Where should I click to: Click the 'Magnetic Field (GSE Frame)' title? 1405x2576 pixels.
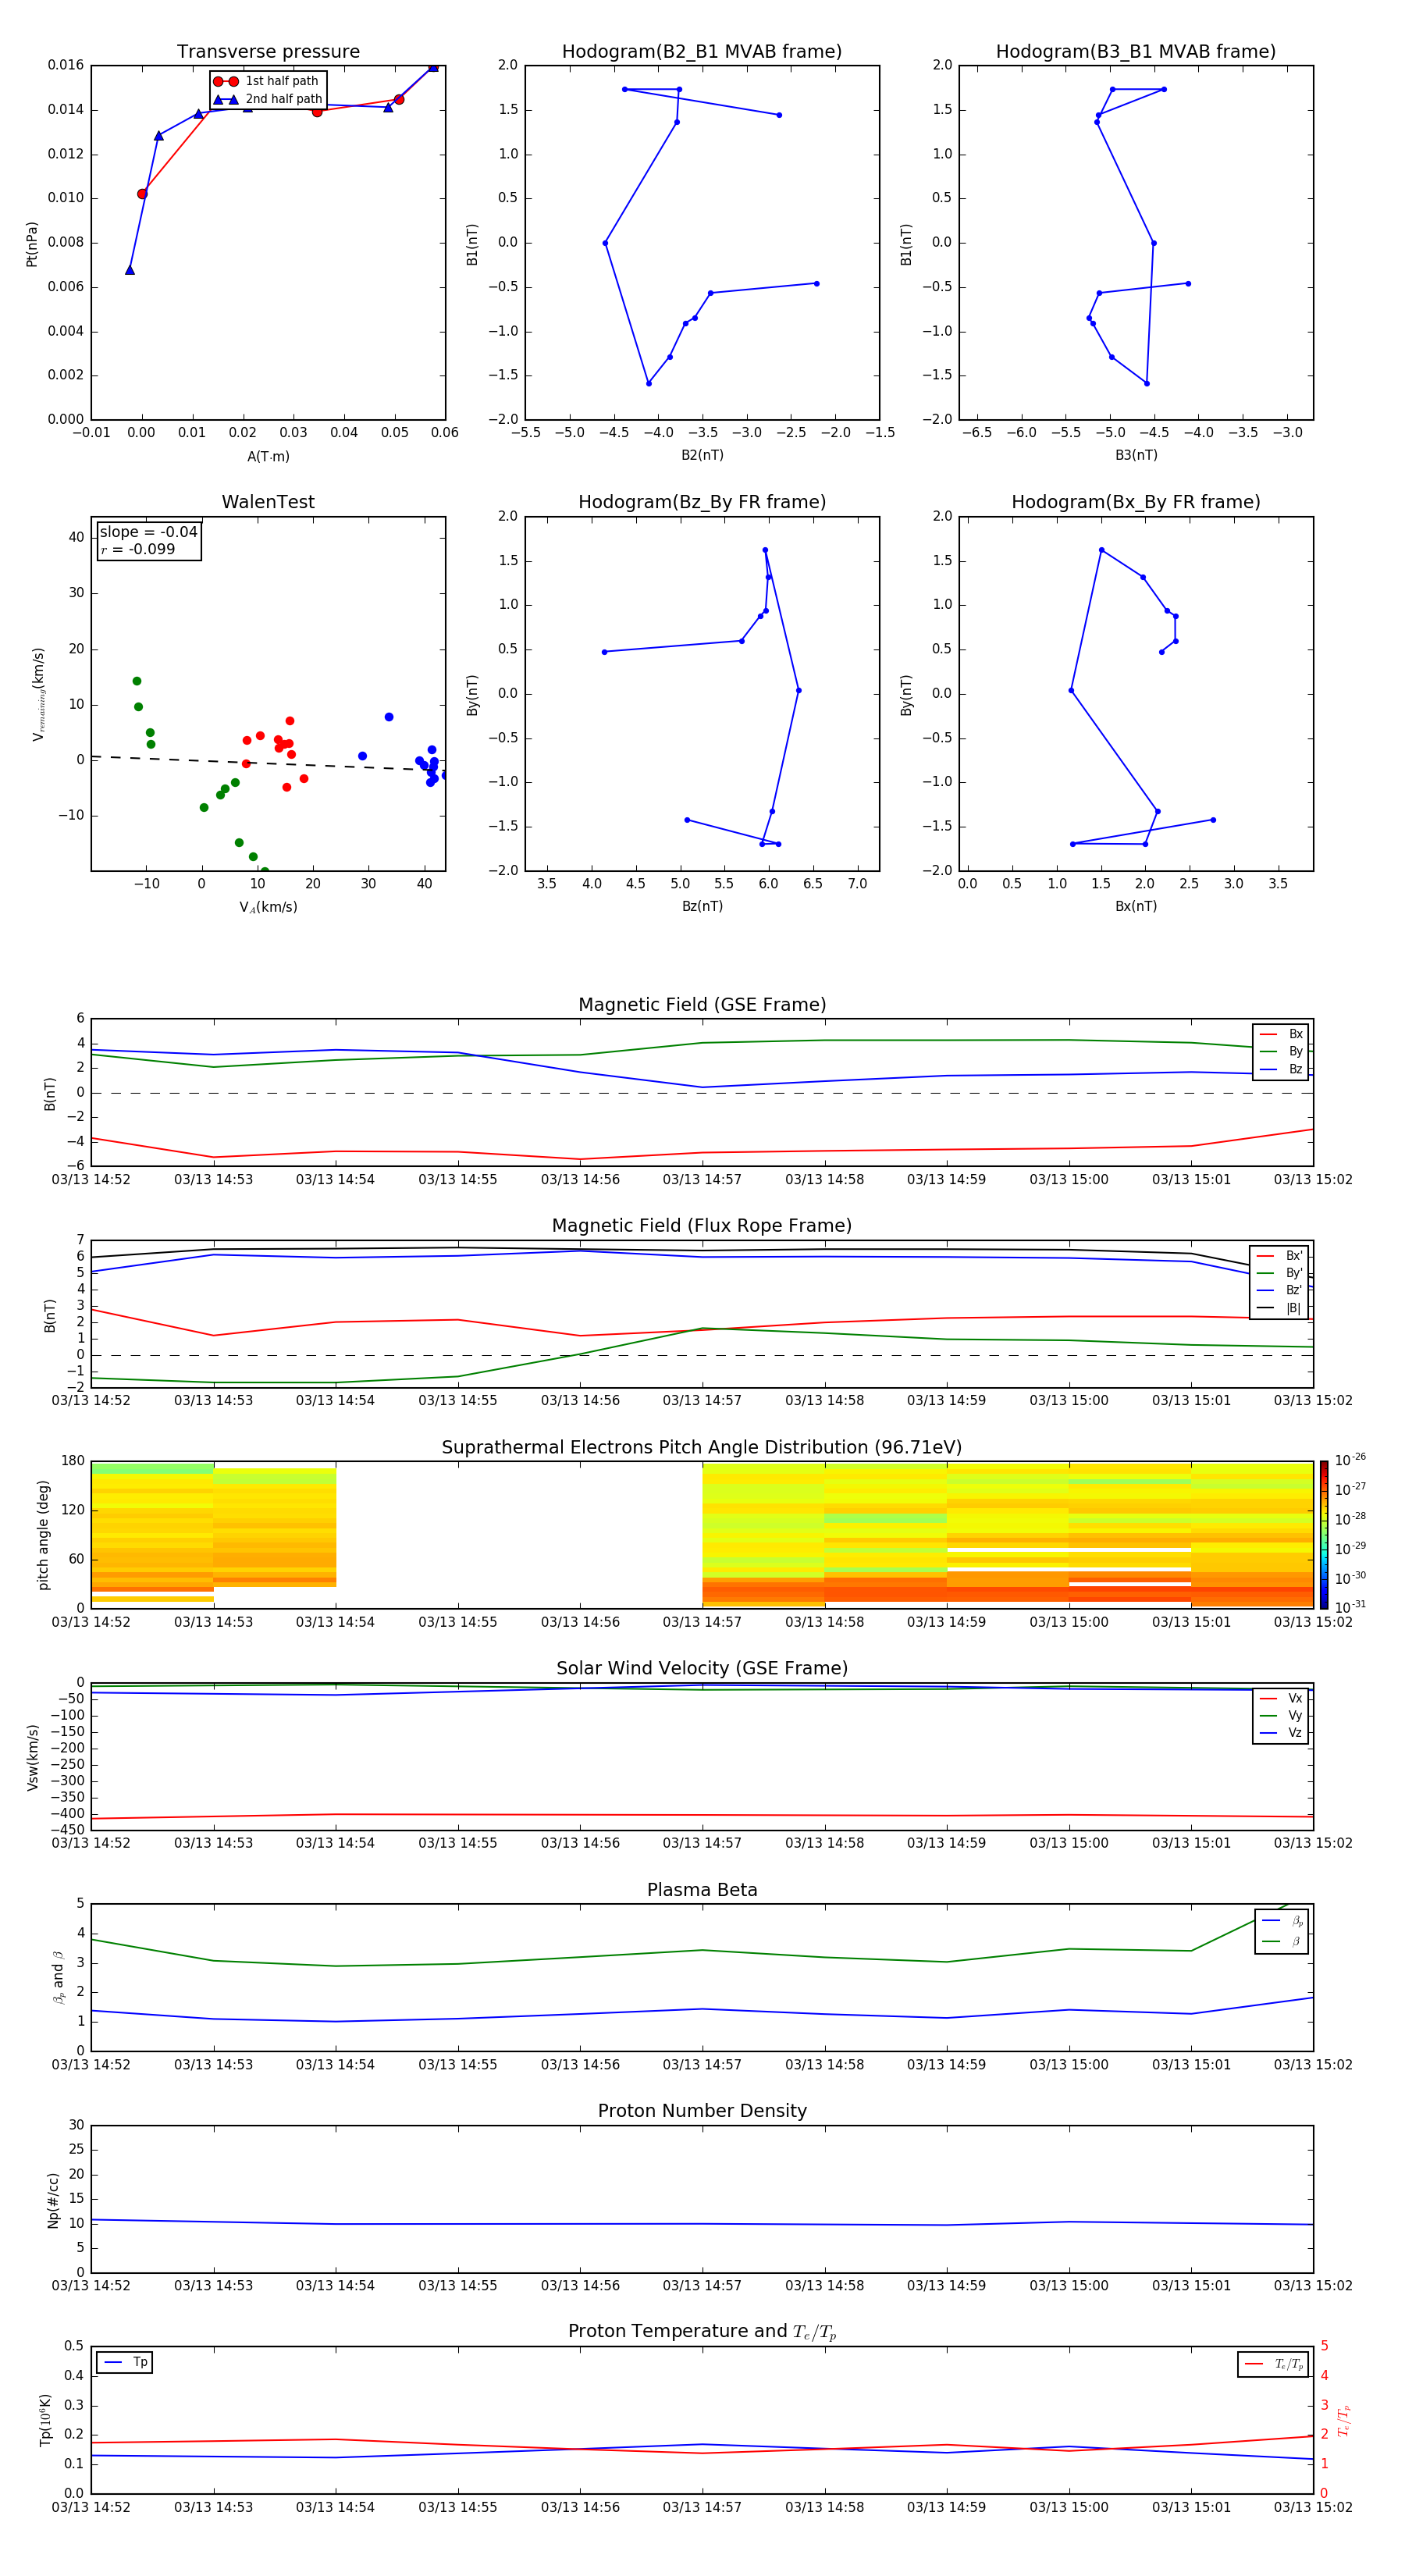coord(702,1005)
